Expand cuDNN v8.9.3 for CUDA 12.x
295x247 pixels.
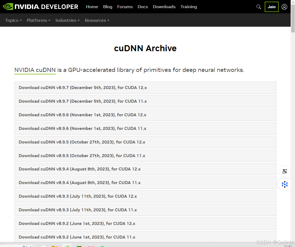pyautogui.click(x=145, y=196)
